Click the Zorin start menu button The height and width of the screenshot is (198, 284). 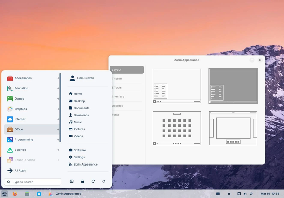4,194
